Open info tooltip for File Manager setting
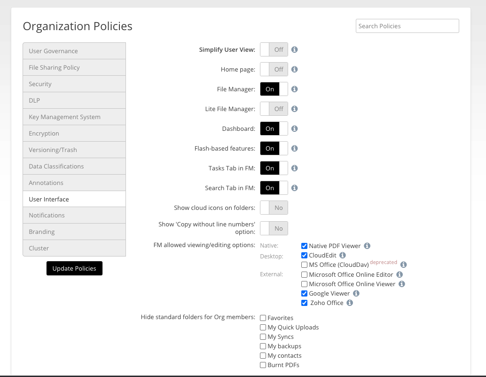This screenshot has width=486, height=377. pos(294,89)
